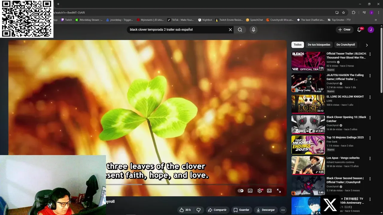383x215 pixels.
Task: Open the Chrome profile avatar
Action: (x=371, y=13)
